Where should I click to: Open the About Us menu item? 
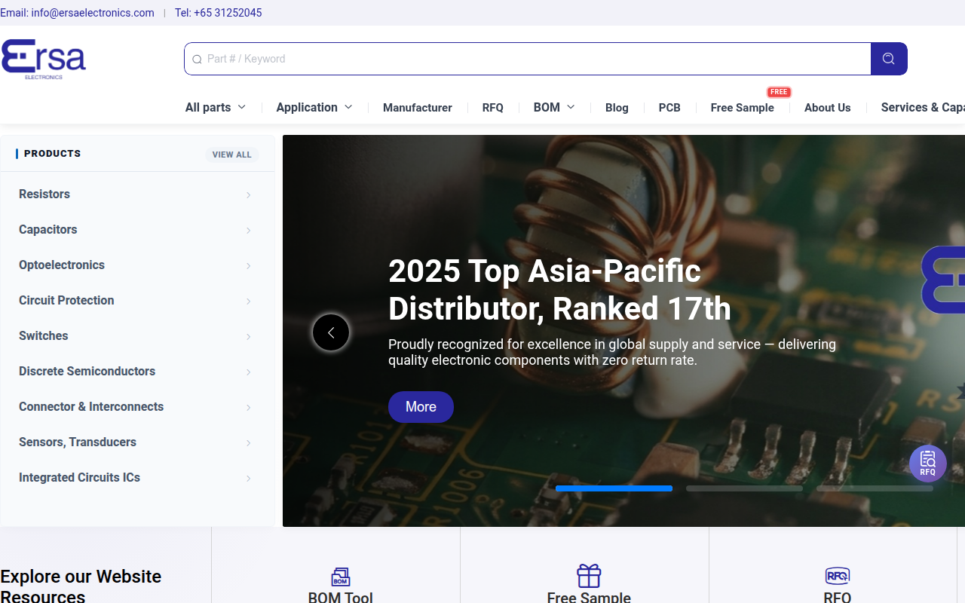[828, 108]
